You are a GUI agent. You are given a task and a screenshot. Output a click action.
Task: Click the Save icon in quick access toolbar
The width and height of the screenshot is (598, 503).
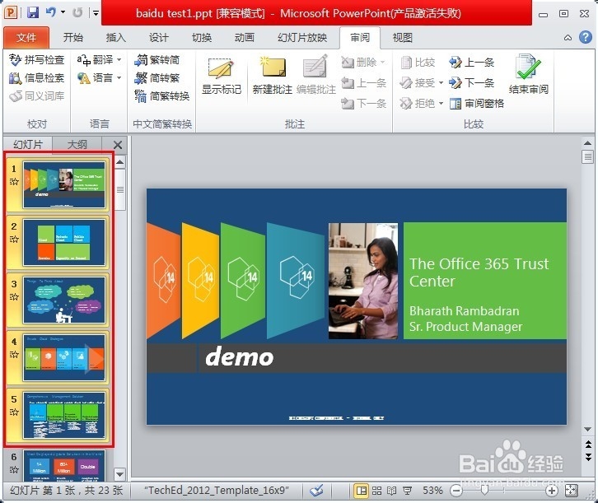point(33,12)
